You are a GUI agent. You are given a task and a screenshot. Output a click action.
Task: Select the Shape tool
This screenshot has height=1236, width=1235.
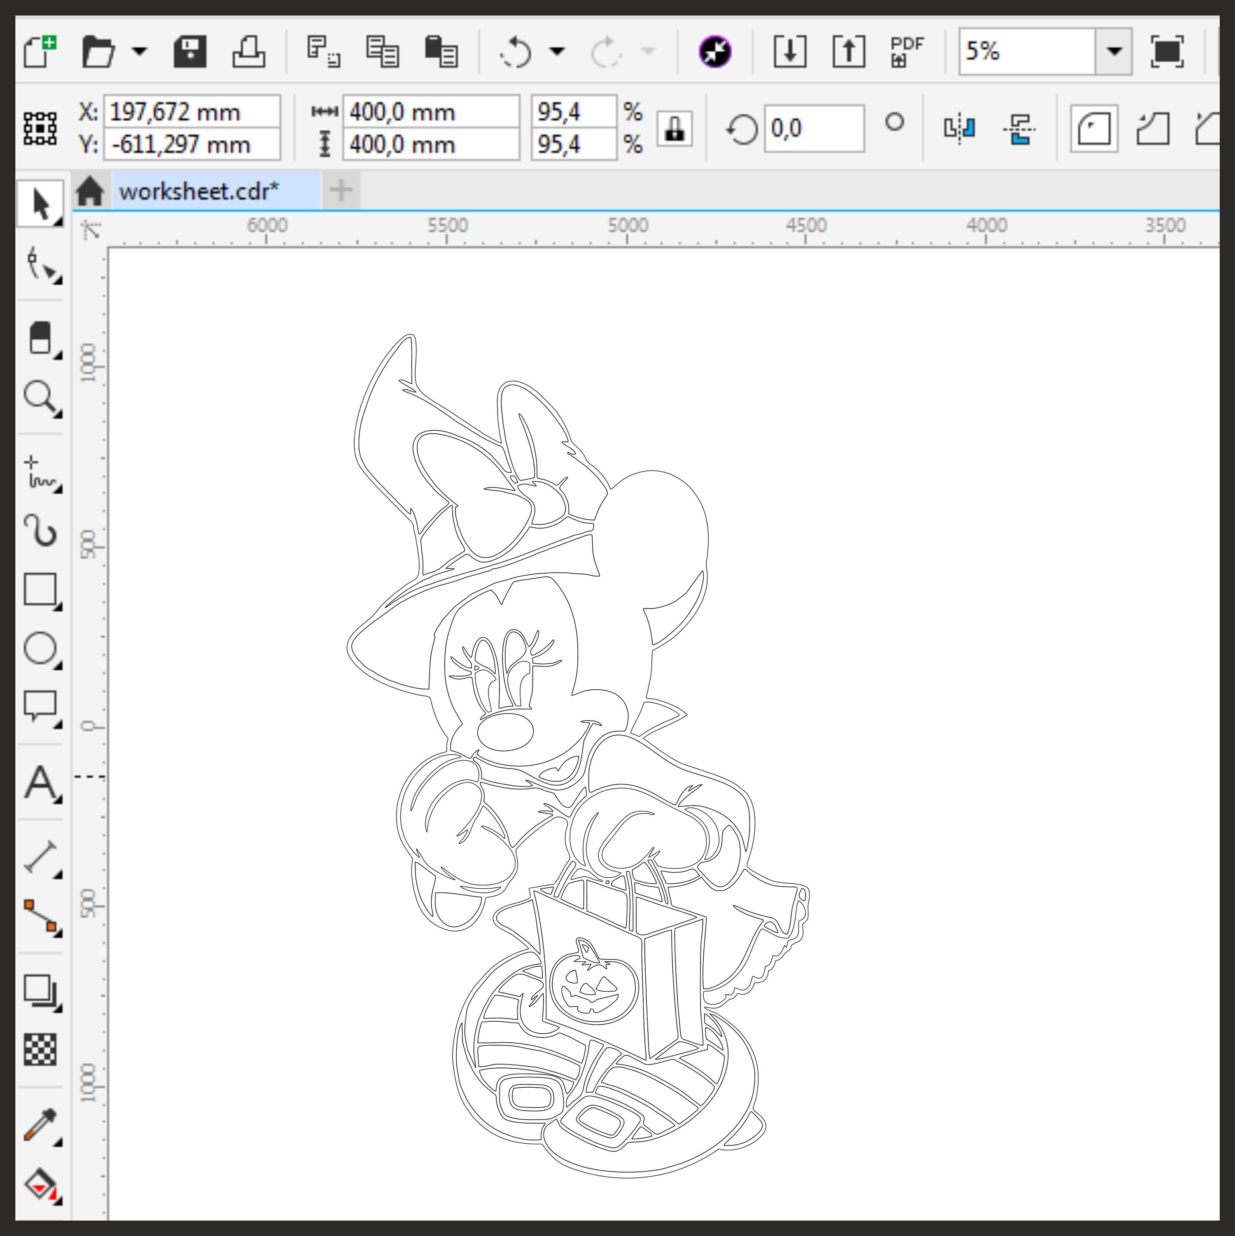click(x=40, y=269)
